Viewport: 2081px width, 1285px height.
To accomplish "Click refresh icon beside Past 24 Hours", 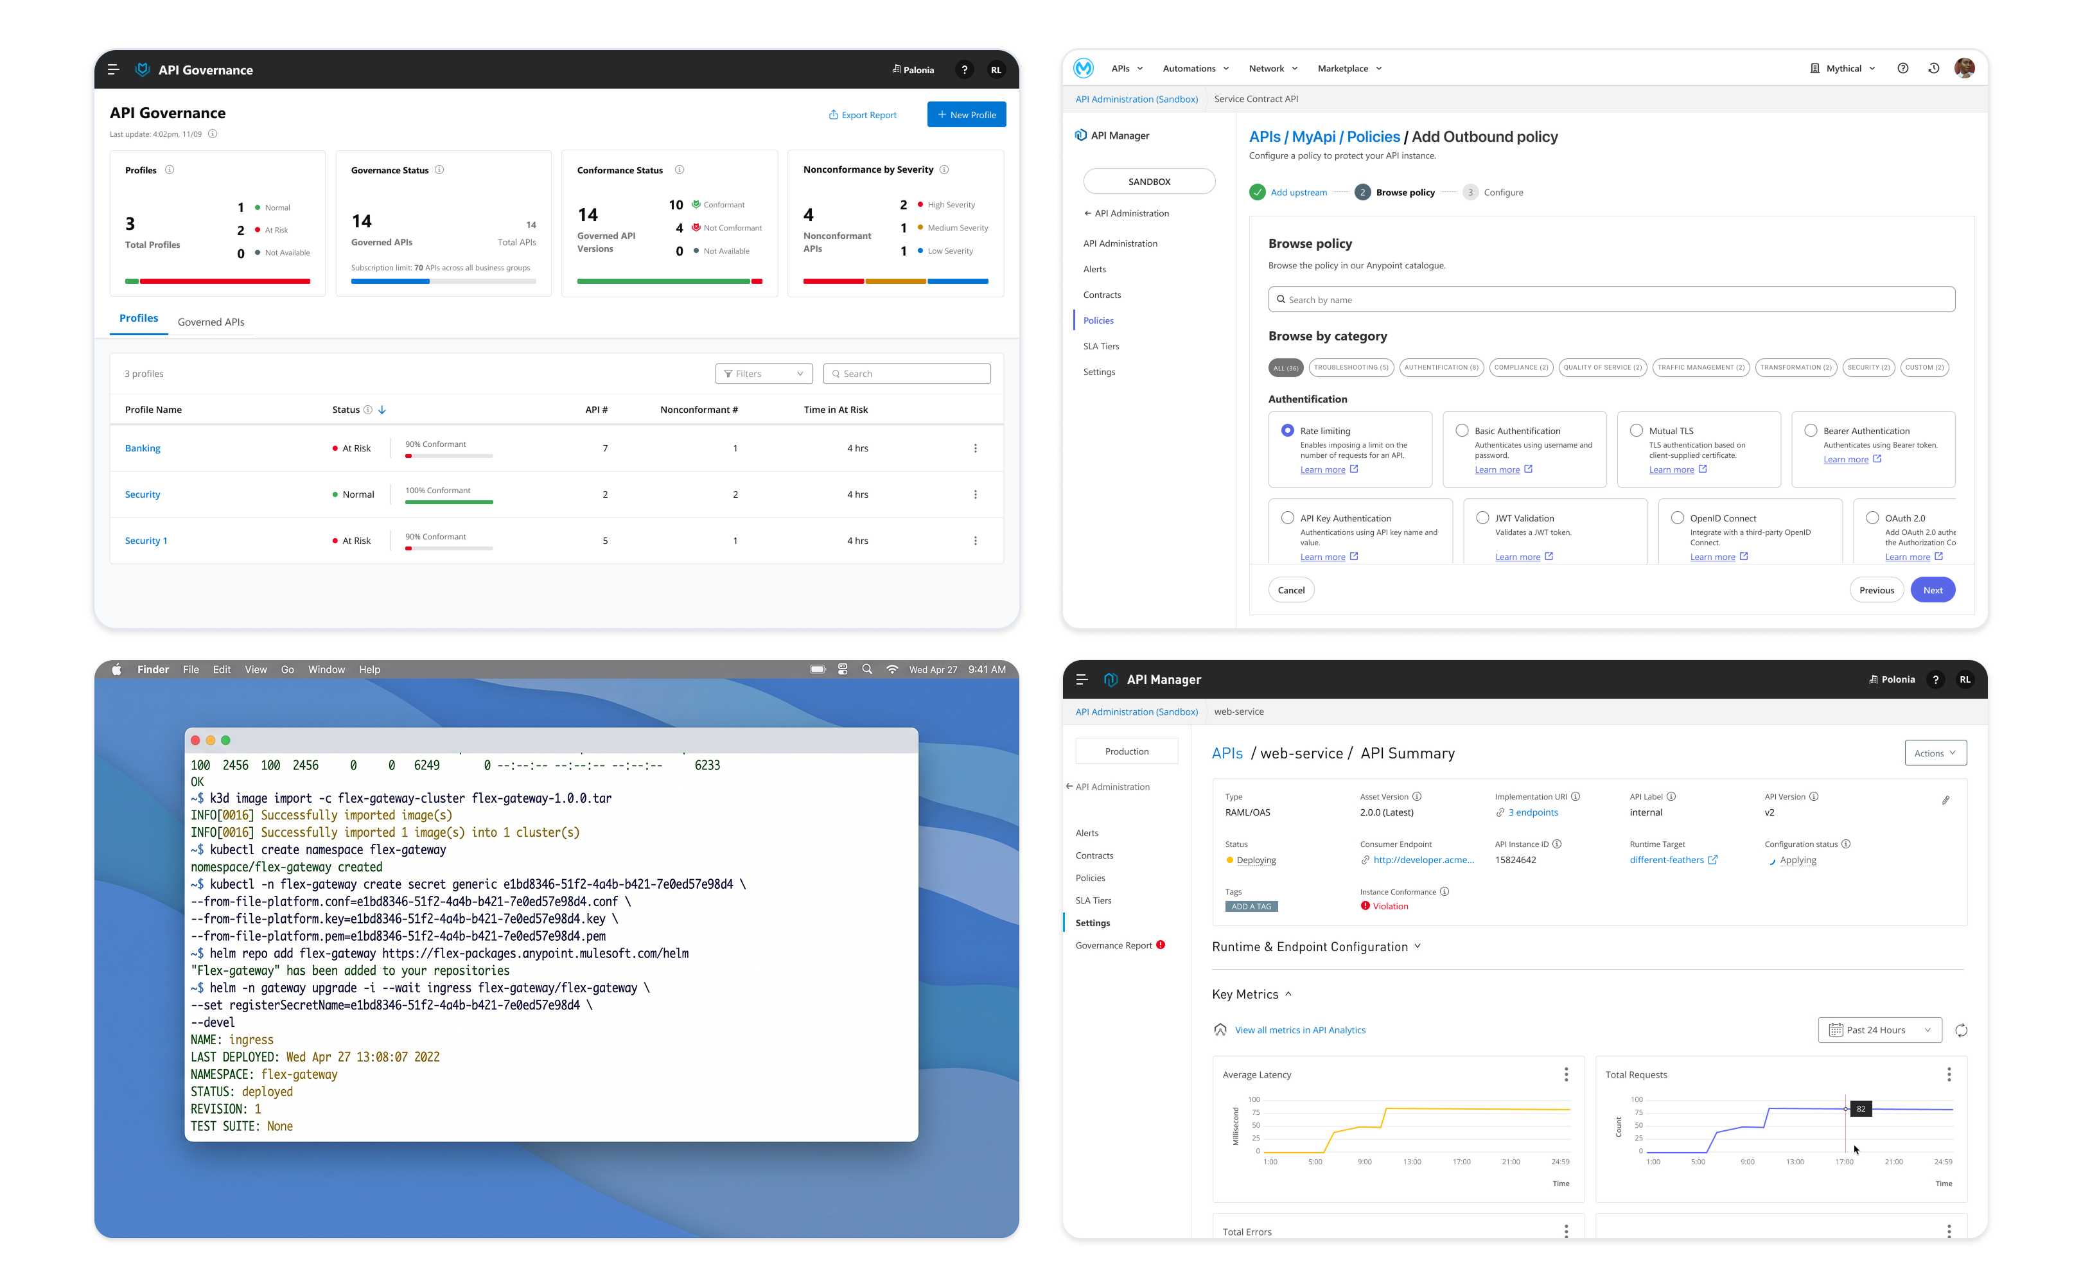I will click(1961, 1030).
